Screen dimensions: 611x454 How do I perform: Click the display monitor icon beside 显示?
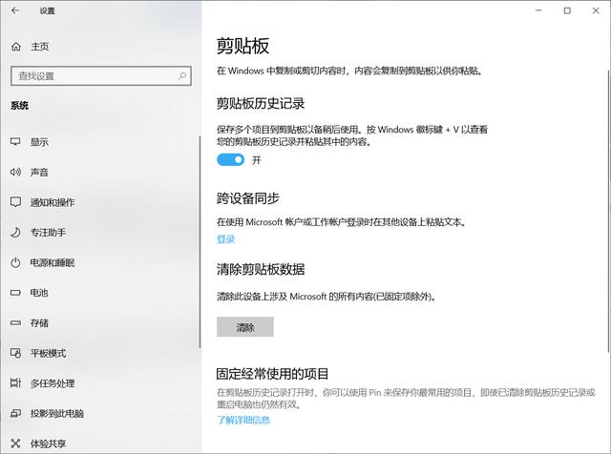[x=15, y=142]
